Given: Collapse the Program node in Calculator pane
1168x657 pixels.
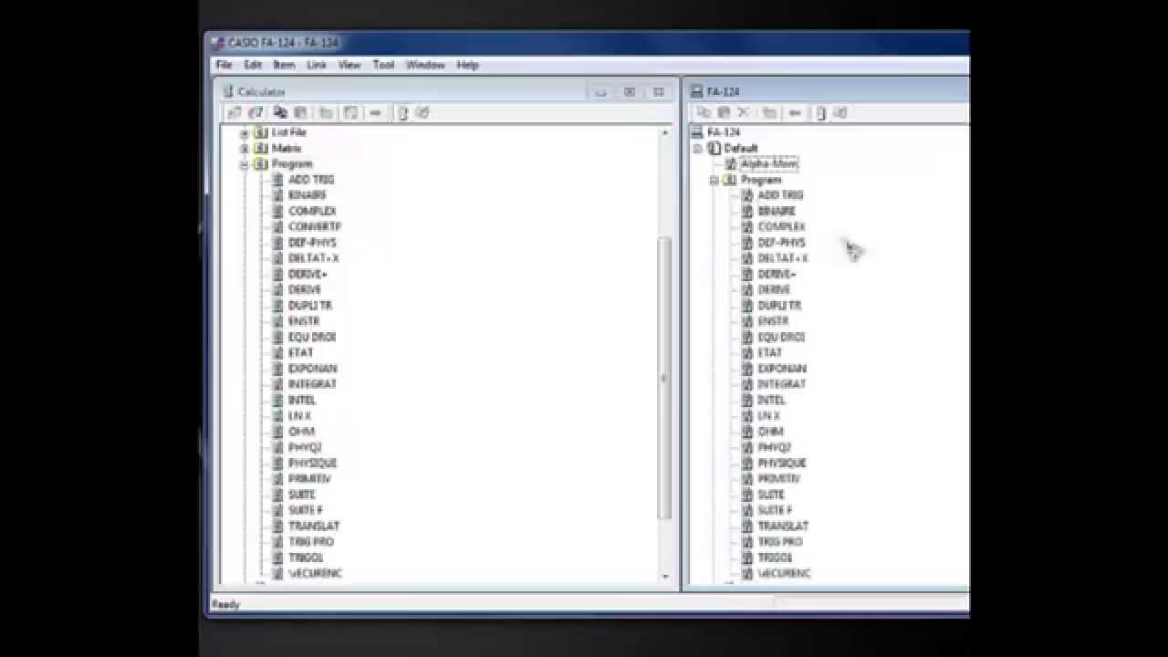Looking at the screenshot, I should pos(245,165).
